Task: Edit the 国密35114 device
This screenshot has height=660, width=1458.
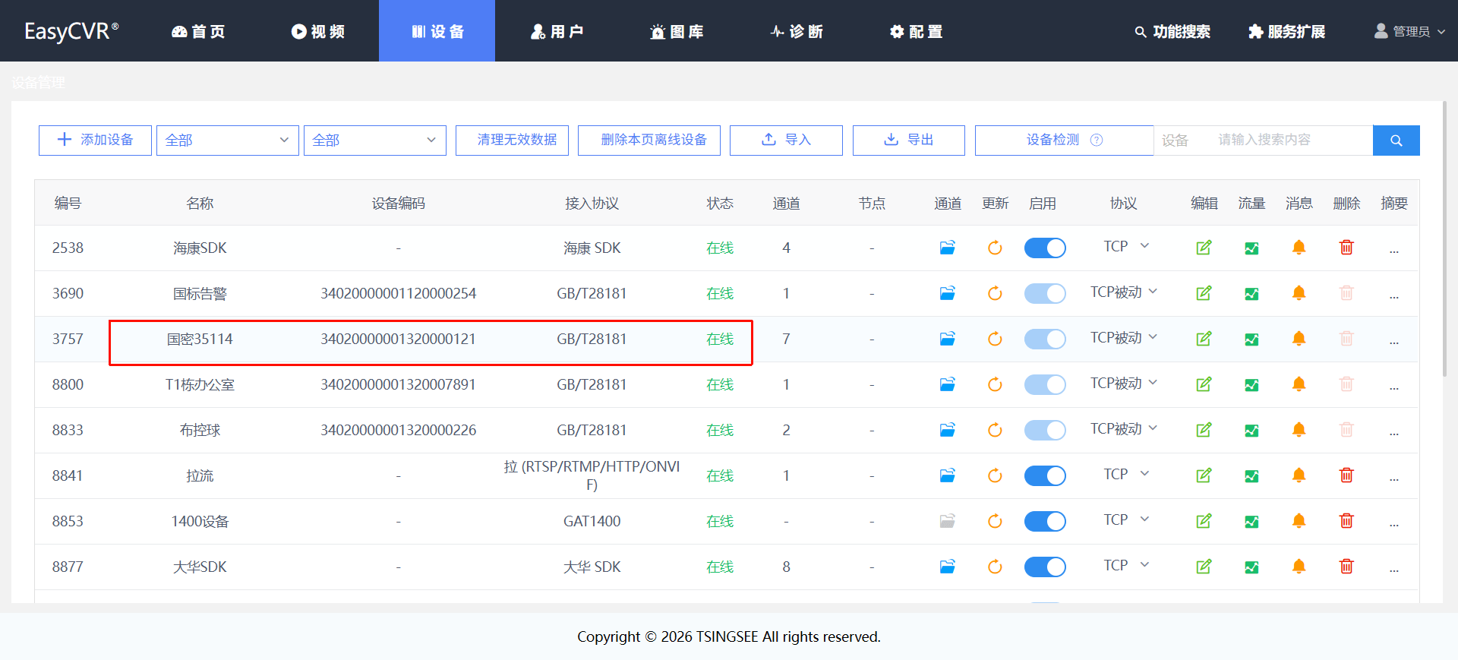Action: [x=1204, y=339]
